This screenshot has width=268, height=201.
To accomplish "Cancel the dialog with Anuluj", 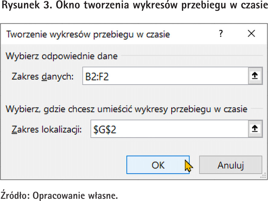I will (231, 165).
